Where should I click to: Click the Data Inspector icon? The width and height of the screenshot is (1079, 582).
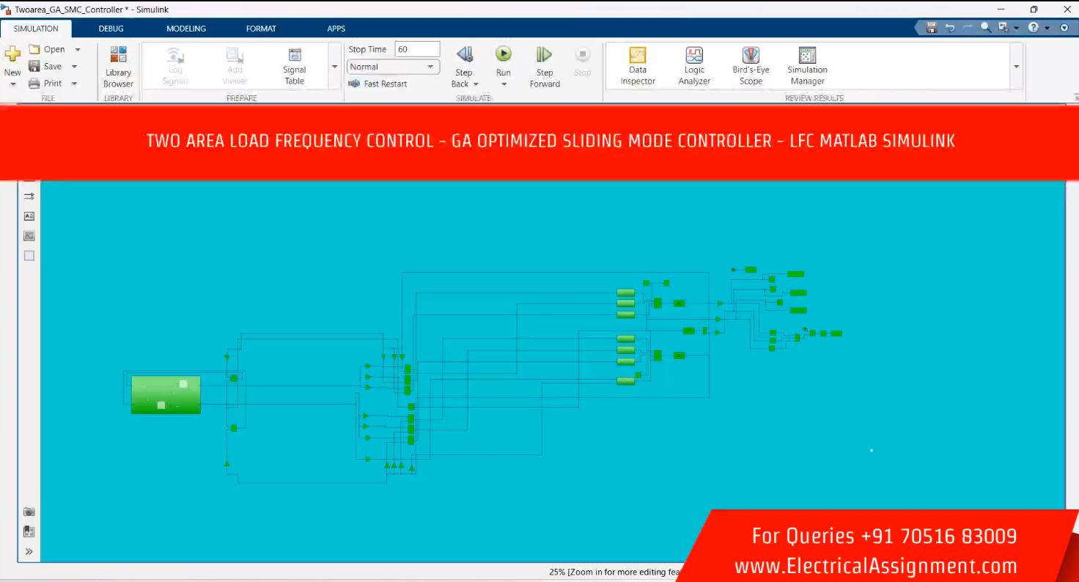click(638, 66)
